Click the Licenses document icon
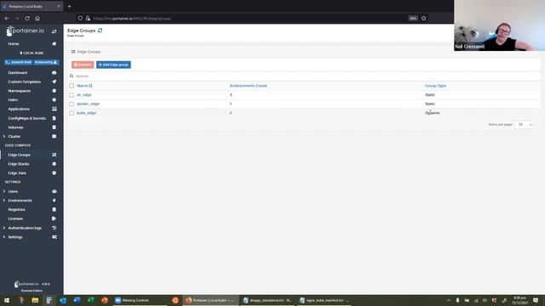 (x=54, y=219)
